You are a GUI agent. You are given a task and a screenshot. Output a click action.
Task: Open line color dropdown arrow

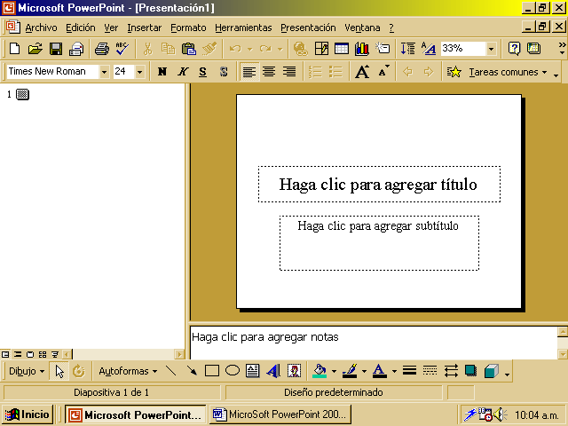tap(364, 371)
